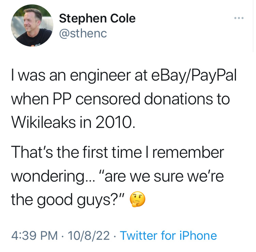Open the Twitter for iPhone source link

tap(168, 236)
